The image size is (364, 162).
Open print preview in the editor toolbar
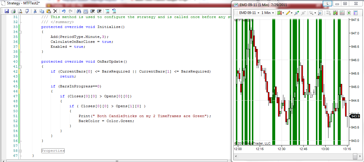(20, 11)
